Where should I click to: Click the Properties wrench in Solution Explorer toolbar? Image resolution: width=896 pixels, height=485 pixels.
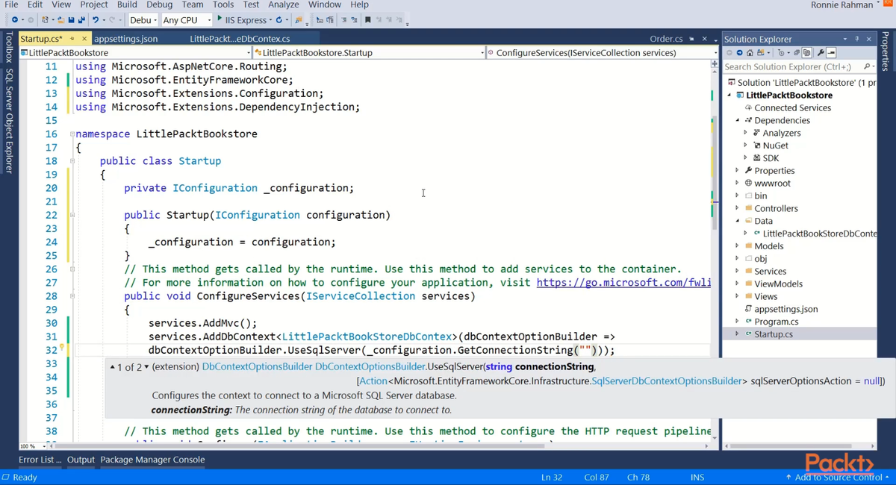(821, 52)
